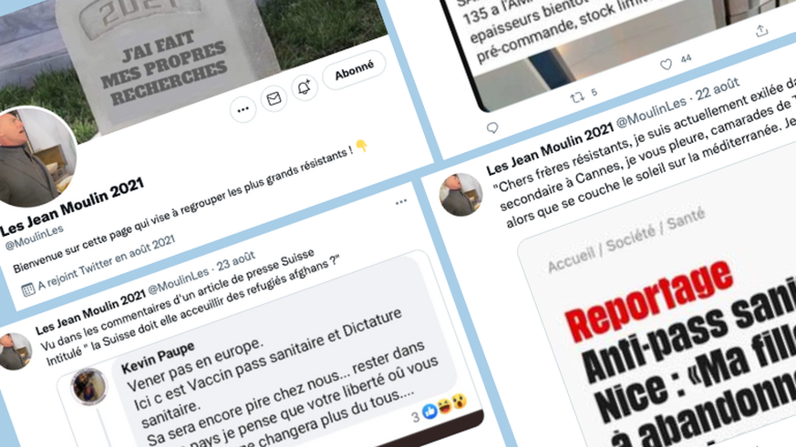Open the 22 août tweet timestamp
796x447 pixels.
[x=718, y=90]
